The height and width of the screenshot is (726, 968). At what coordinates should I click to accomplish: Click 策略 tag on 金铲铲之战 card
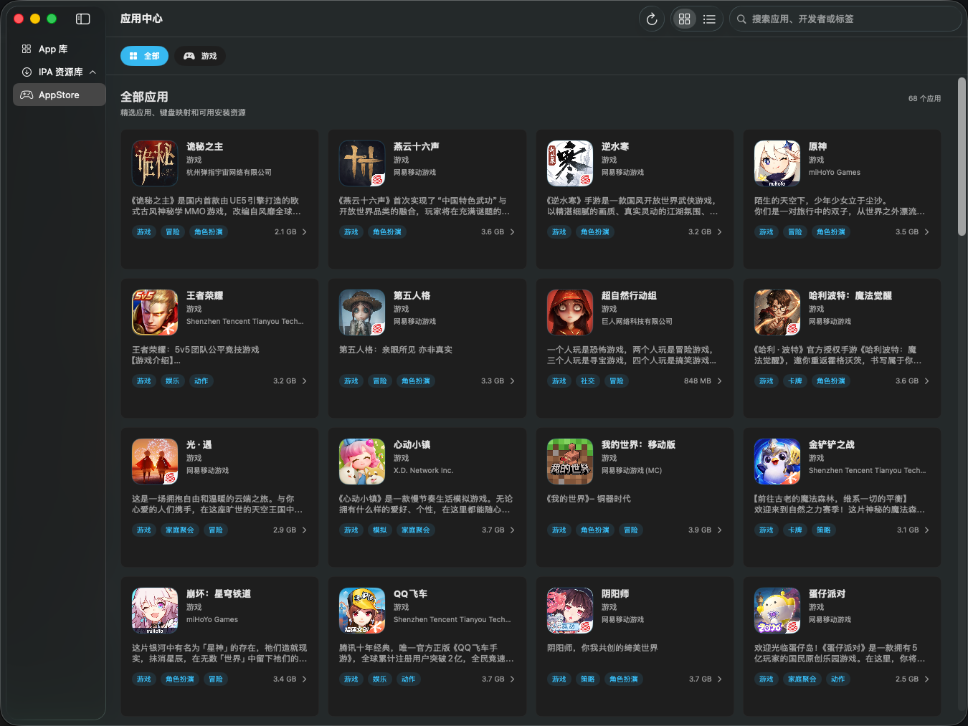point(824,530)
